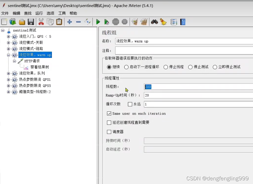Expand the 流控模式-关联 node
The width and height of the screenshot is (253, 184).
pyautogui.click(x=9, y=43)
